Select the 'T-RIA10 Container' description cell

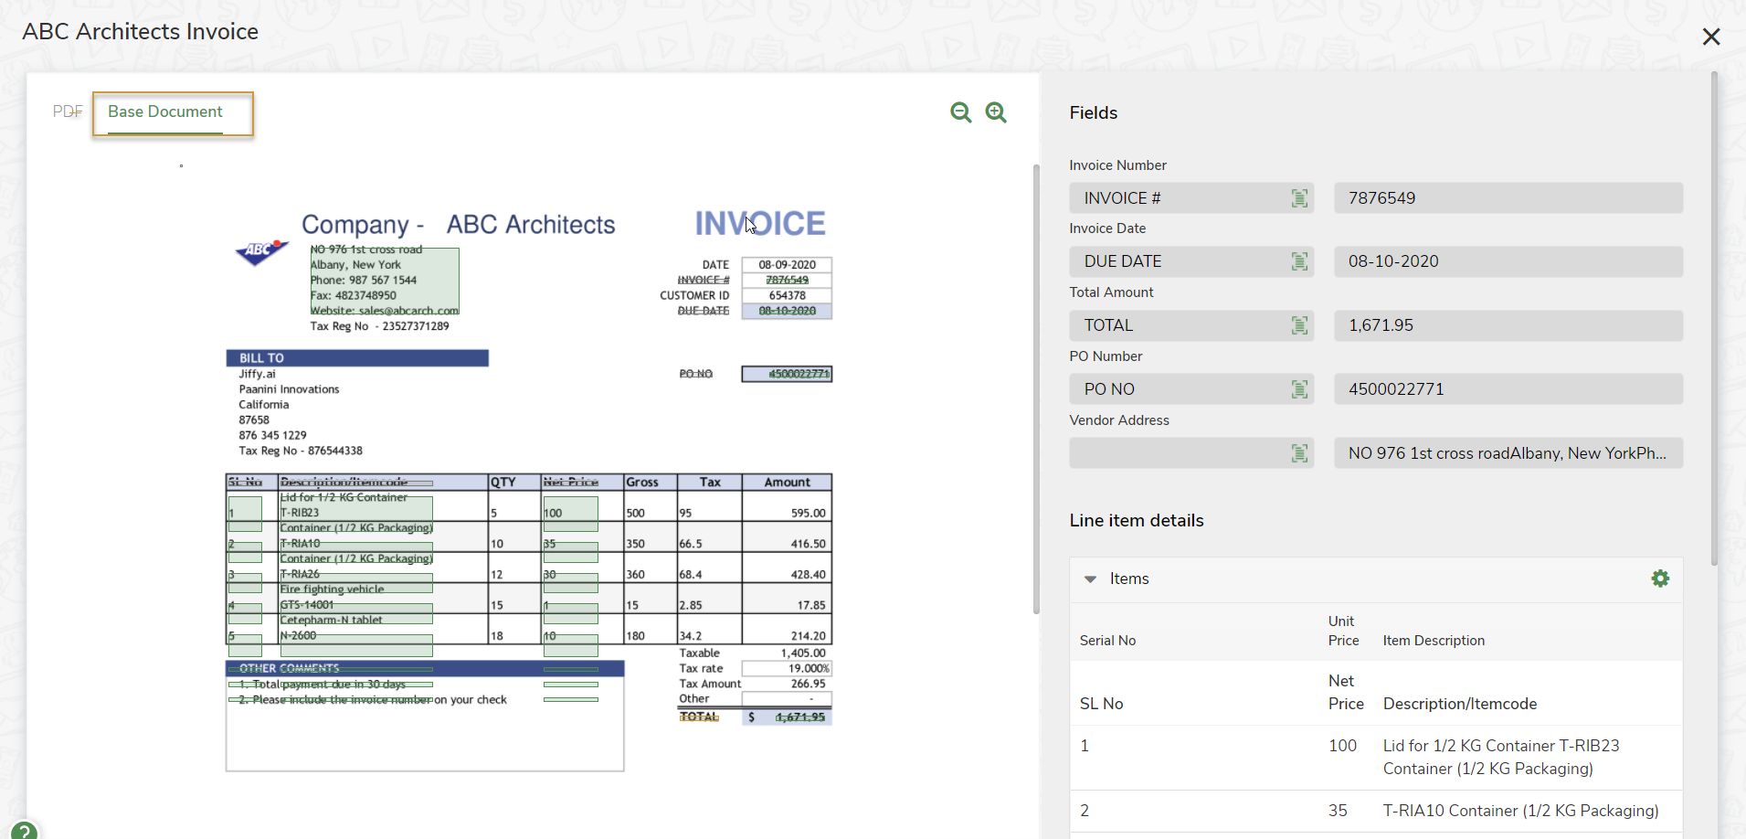(1520, 811)
